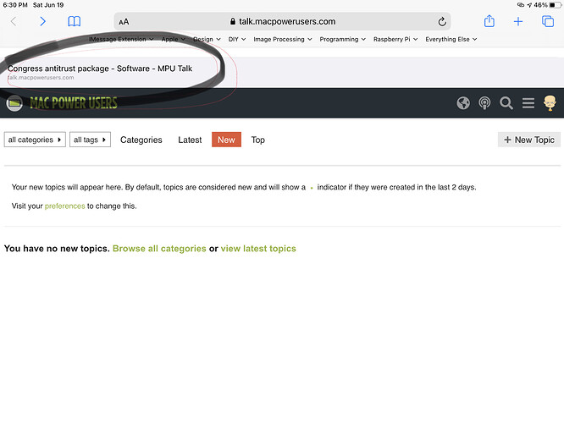
Task: Click the globe icon in forum header
Action: [x=463, y=103]
